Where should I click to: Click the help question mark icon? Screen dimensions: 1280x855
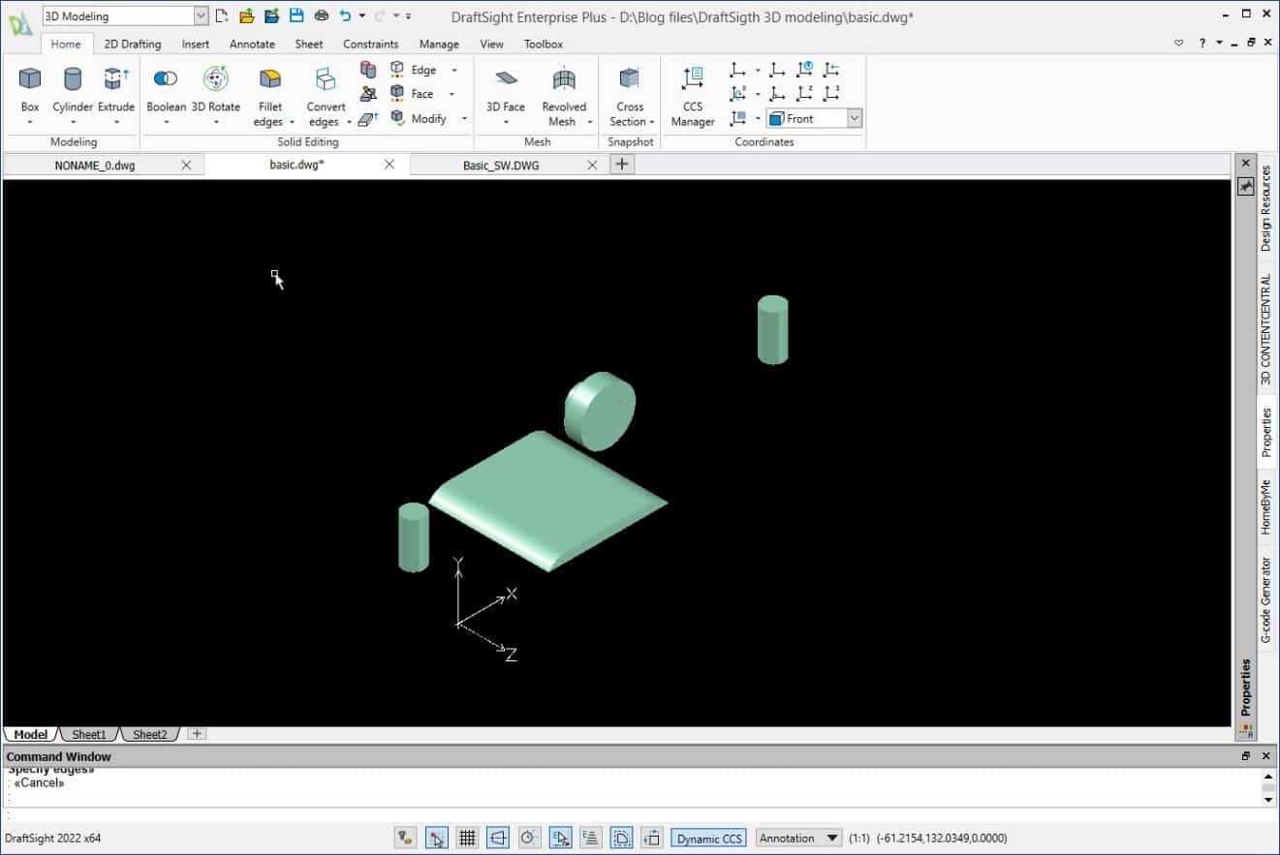coord(1202,44)
